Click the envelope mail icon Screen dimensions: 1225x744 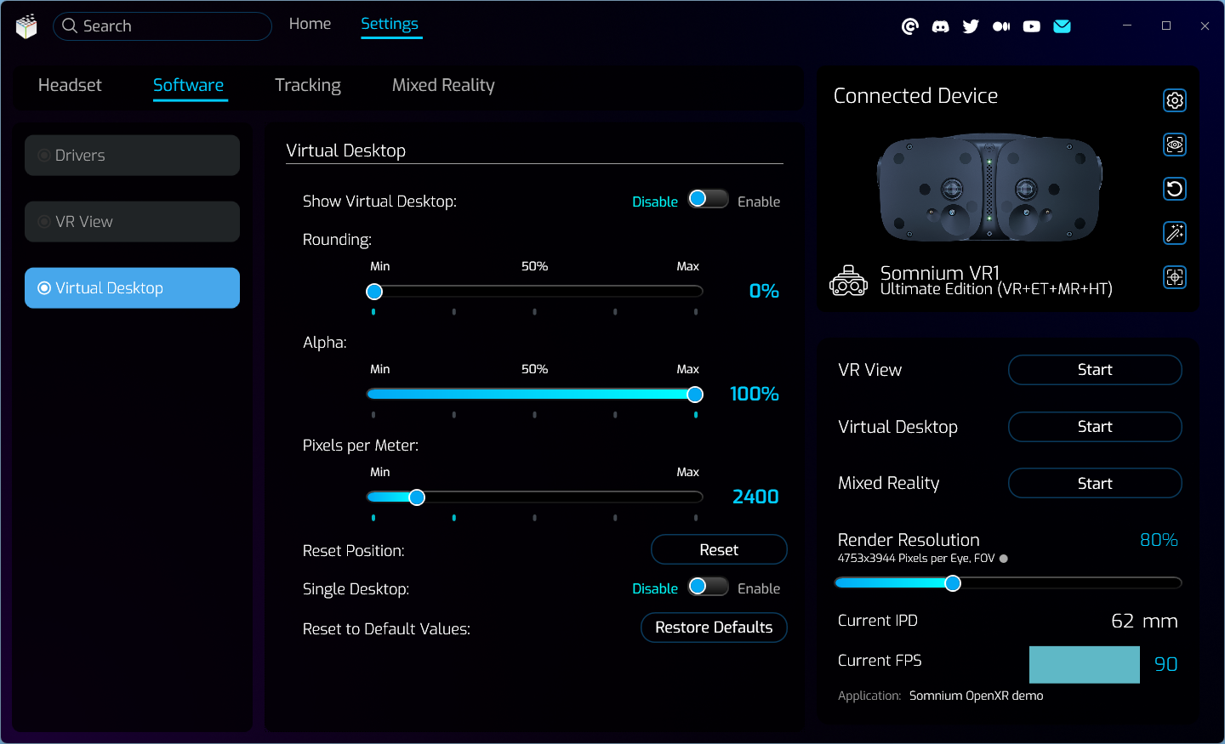click(x=1062, y=26)
